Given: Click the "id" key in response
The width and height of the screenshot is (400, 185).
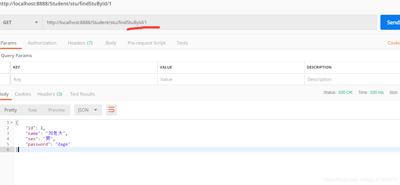Looking at the screenshot, I should click(30, 128).
